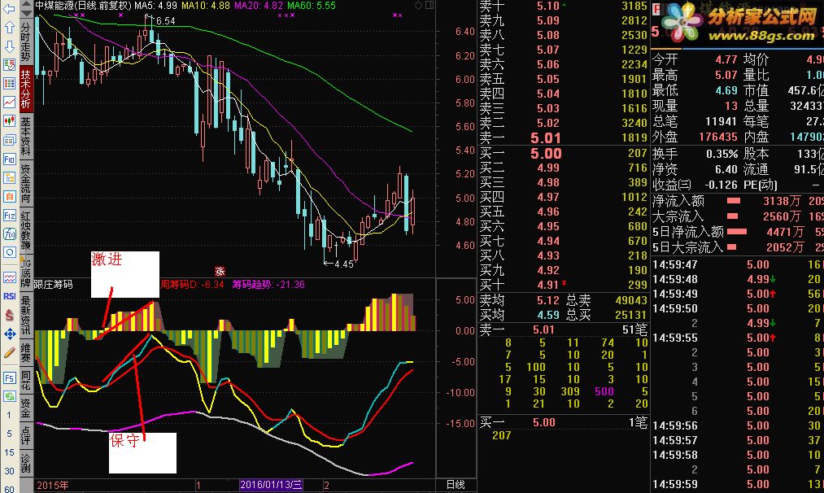Open the checklist report icon
This screenshot has width=824, height=493.
(x=9, y=64)
